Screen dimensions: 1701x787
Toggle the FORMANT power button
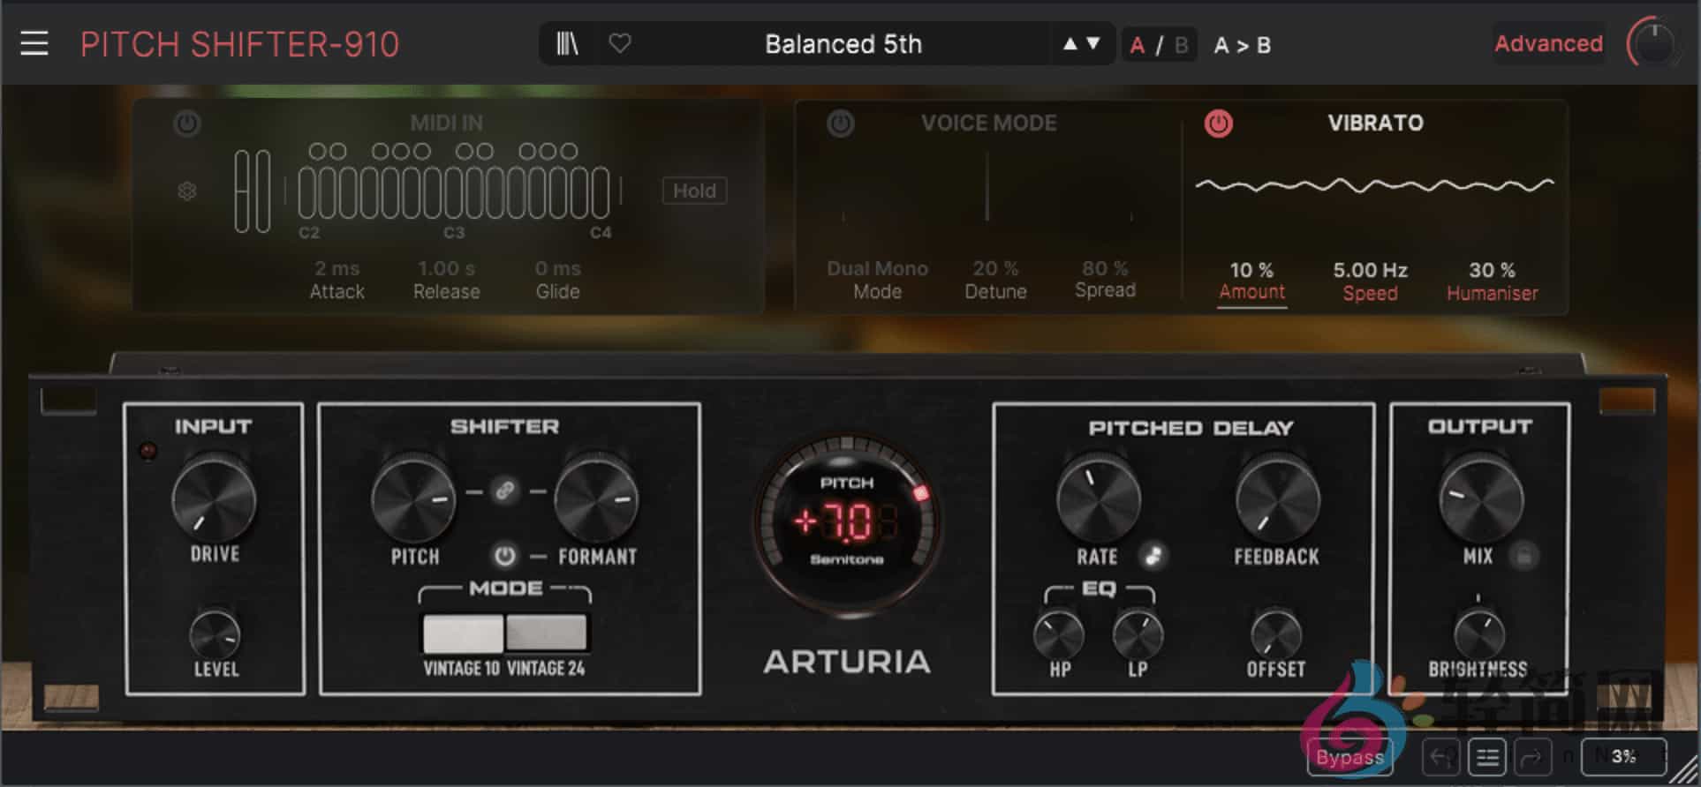pos(504,556)
